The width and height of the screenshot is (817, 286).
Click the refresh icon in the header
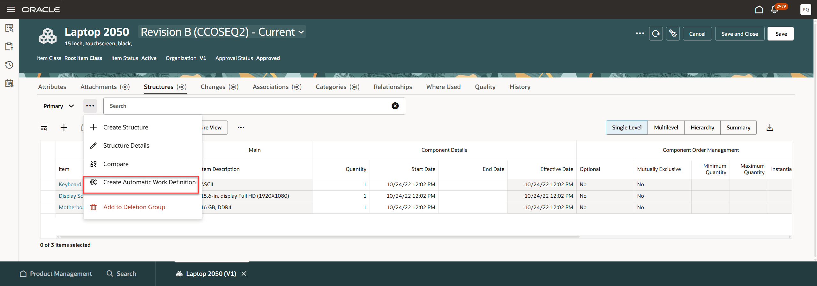[656, 33]
